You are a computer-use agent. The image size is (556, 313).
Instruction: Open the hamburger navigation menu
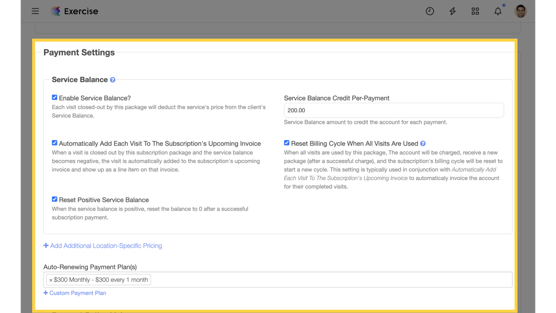pyautogui.click(x=35, y=11)
